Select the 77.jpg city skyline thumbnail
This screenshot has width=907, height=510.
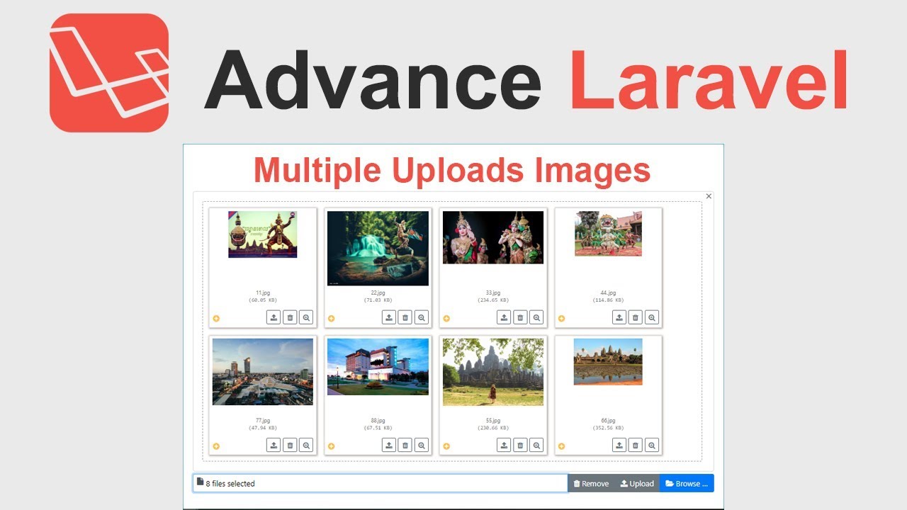[263, 372]
